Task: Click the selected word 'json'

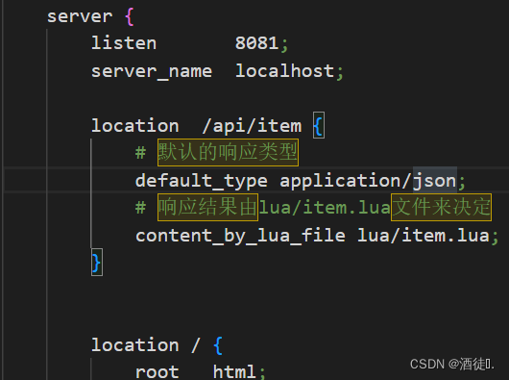Action: pos(435,181)
